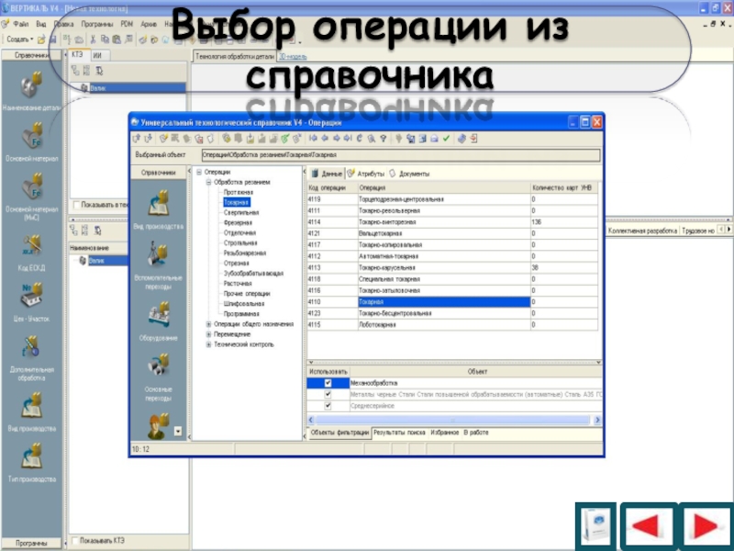Click the Программы button at the sidebar bottom
734x551 pixels.
point(31,543)
